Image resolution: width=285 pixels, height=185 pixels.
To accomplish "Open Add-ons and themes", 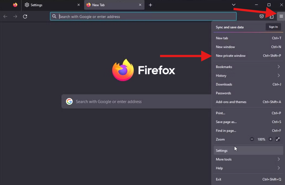I will pyautogui.click(x=248, y=102).
